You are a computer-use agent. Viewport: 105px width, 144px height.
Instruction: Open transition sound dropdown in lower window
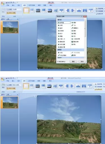pyautogui.click(x=100, y=84)
